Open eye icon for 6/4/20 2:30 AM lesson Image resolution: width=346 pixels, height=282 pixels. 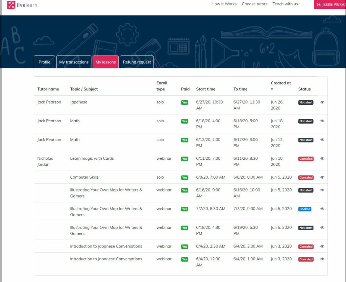point(322,247)
